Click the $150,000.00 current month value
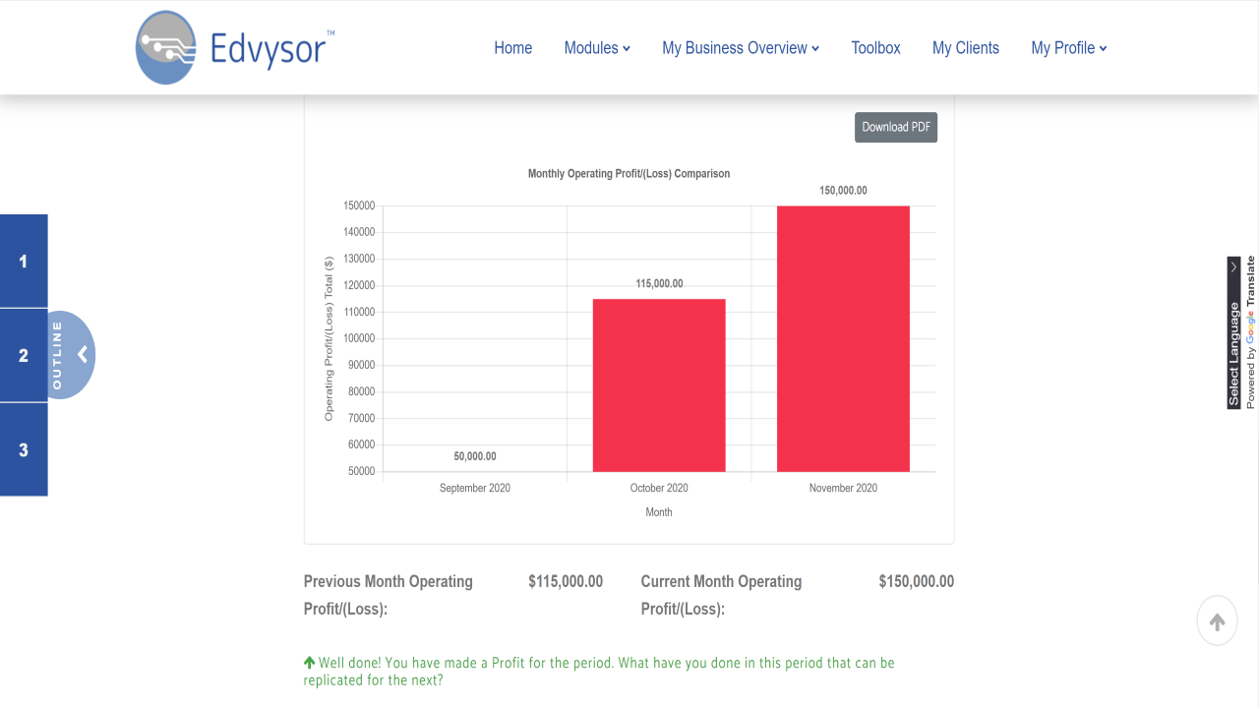 coord(917,581)
